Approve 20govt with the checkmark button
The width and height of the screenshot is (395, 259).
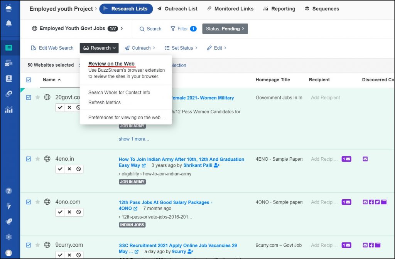coord(60,108)
